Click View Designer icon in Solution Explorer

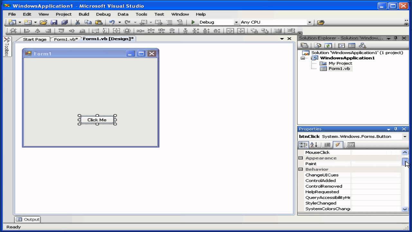point(352,45)
